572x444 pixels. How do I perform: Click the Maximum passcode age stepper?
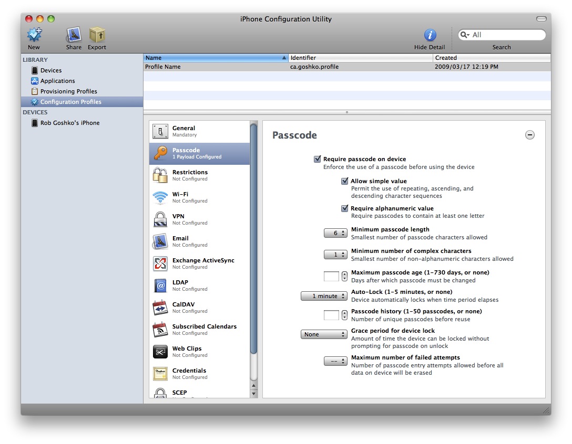click(x=344, y=277)
